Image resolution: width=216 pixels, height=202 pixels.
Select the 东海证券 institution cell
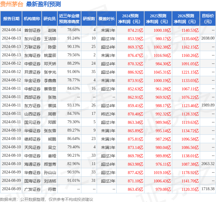click(x=32, y=55)
